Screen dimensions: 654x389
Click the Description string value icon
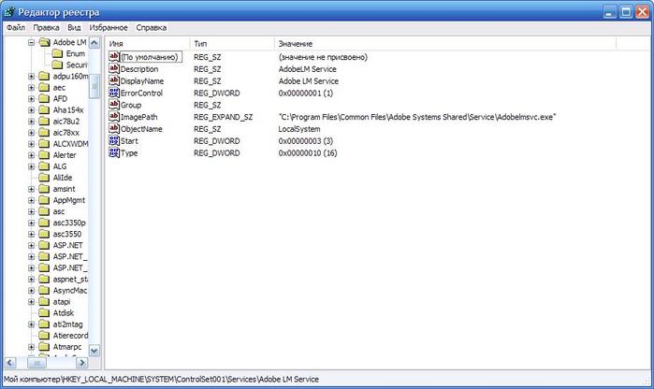(x=114, y=68)
